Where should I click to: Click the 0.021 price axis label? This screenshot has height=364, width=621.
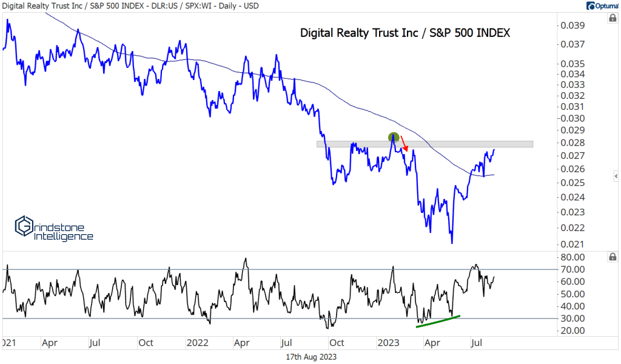(x=572, y=244)
